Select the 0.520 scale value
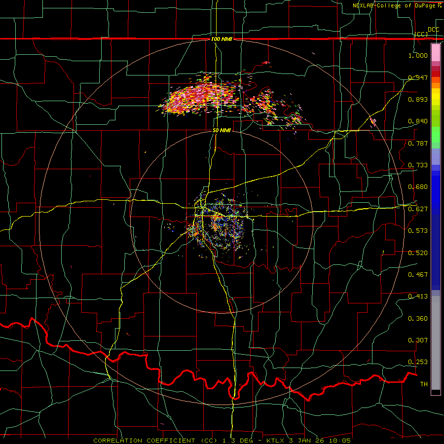Image resolution: width=444 pixels, height=444 pixels. (x=418, y=253)
